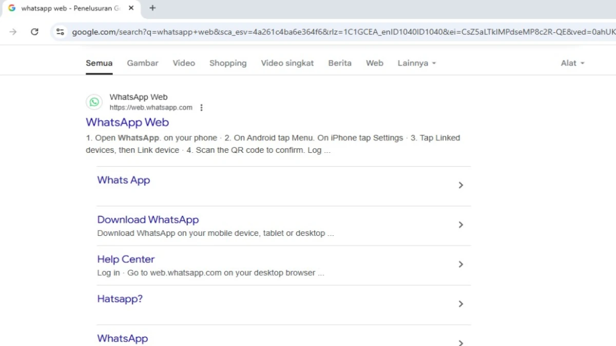The width and height of the screenshot is (616, 346).
Task: Switch to Video results
Action: (184, 63)
